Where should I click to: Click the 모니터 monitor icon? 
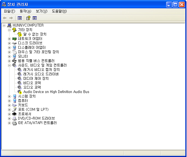tap(14, 56)
